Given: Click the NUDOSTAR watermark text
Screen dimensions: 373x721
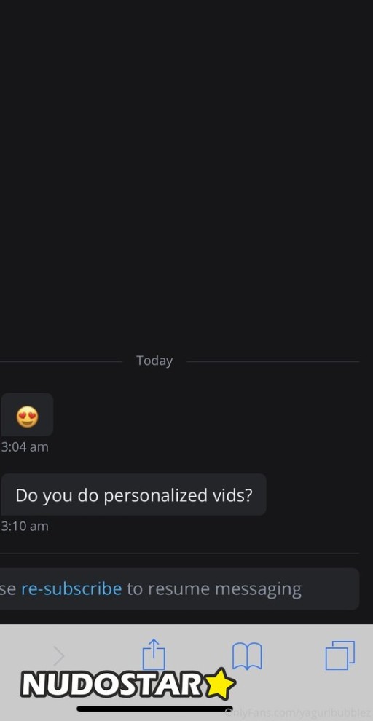Looking at the screenshot, I should pos(111,685).
